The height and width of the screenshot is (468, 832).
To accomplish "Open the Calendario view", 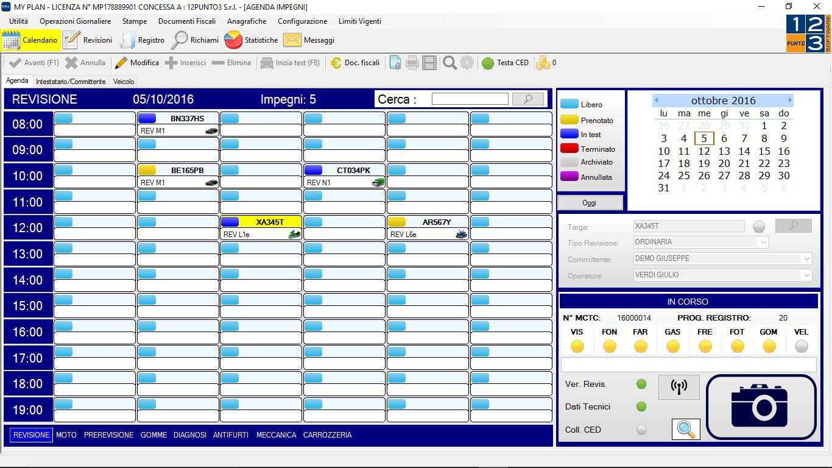I will (x=30, y=40).
